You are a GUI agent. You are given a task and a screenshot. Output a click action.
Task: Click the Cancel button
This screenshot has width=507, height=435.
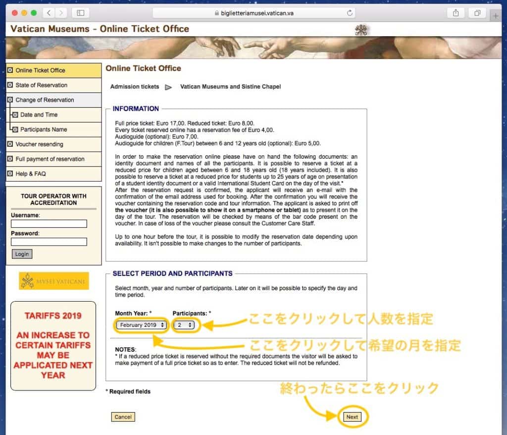pos(123,417)
